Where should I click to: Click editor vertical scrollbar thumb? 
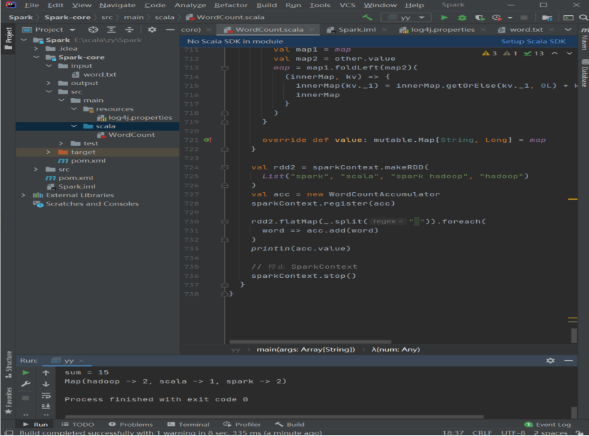pyautogui.click(x=573, y=335)
